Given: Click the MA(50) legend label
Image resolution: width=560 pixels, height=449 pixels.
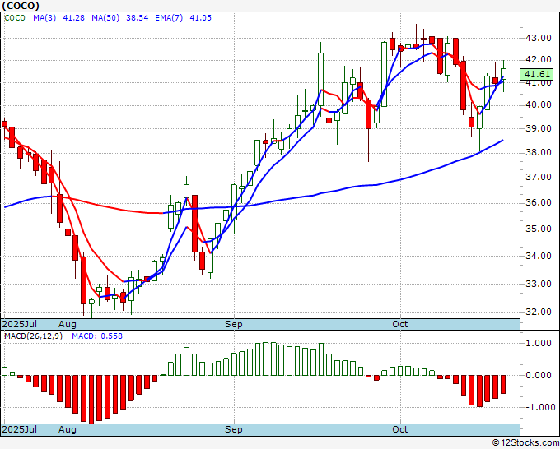Looking at the screenshot, I should tap(105, 18).
